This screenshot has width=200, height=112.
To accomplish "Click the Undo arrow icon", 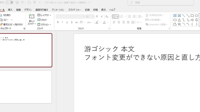I will (22, 2).
